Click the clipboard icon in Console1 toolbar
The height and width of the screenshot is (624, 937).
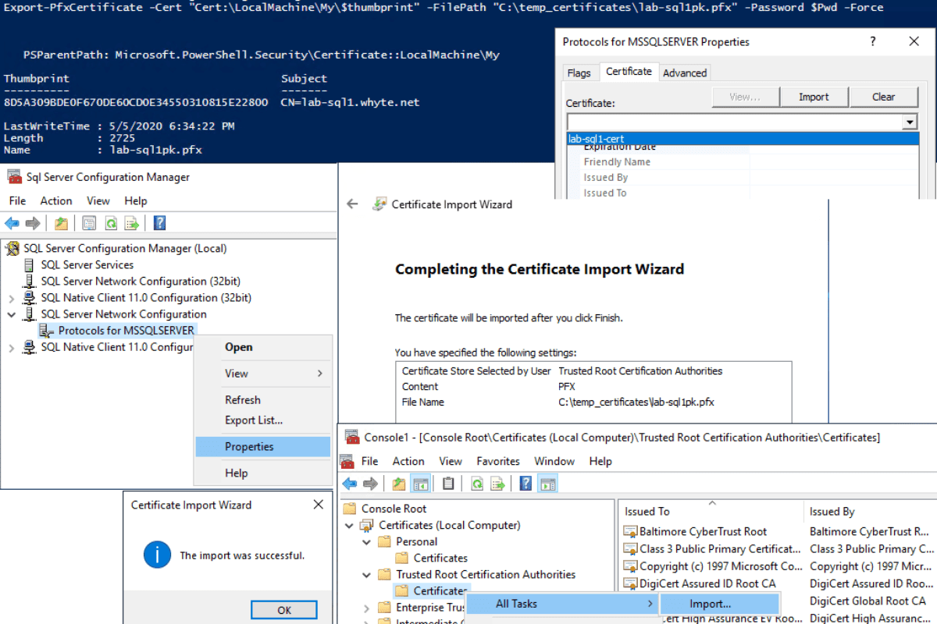(448, 484)
